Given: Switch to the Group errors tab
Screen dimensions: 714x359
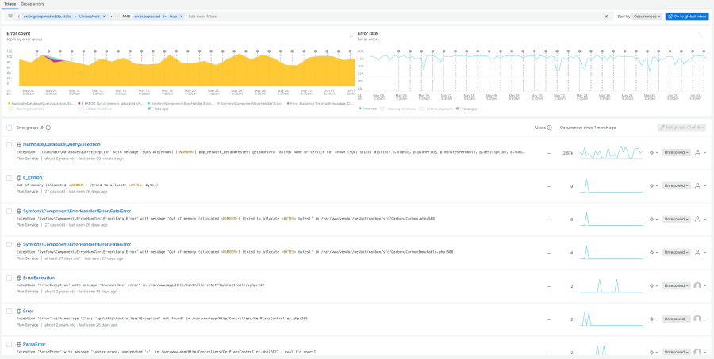Looking at the screenshot, I should click(33, 4).
